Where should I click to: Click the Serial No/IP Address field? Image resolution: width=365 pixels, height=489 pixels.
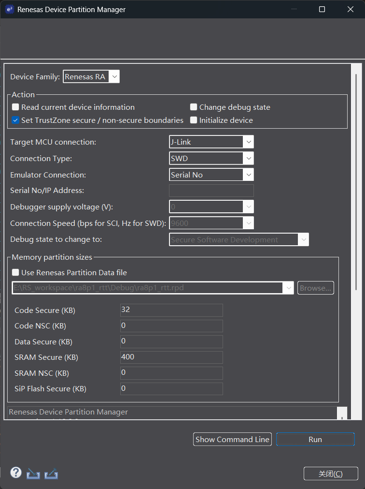(x=211, y=190)
